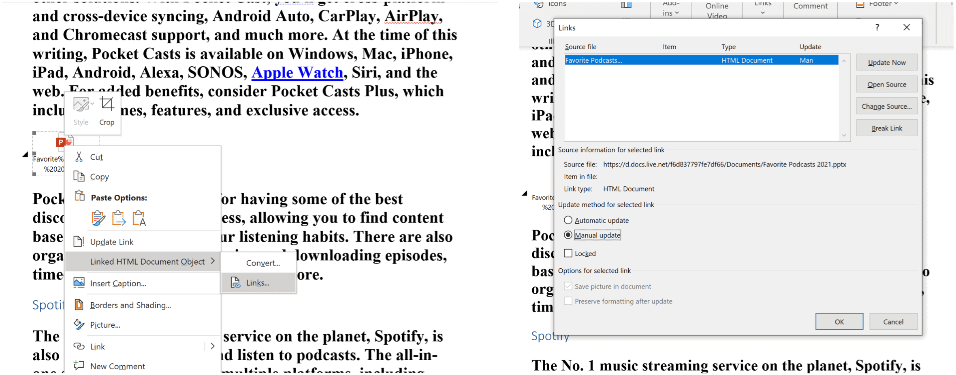Toggle the Locked checkbox
This screenshot has height=375, width=956.
(x=568, y=253)
